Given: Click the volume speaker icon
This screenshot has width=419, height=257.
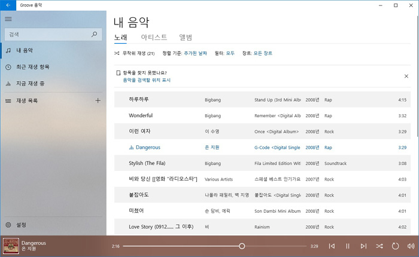Looking at the screenshot, I should click(x=411, y=246).
